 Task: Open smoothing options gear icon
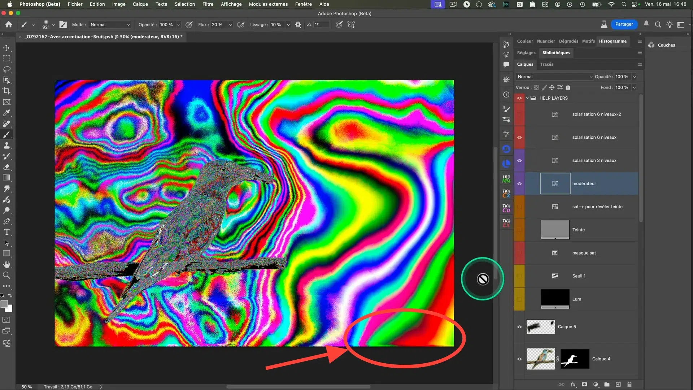(x=298, y=25)
